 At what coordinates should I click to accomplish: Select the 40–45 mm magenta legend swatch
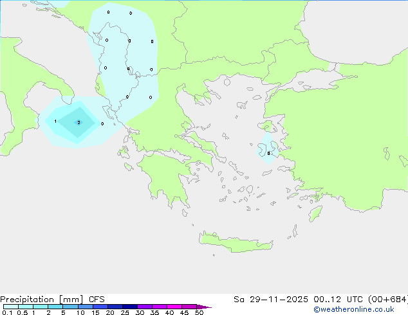coord(174,307)
